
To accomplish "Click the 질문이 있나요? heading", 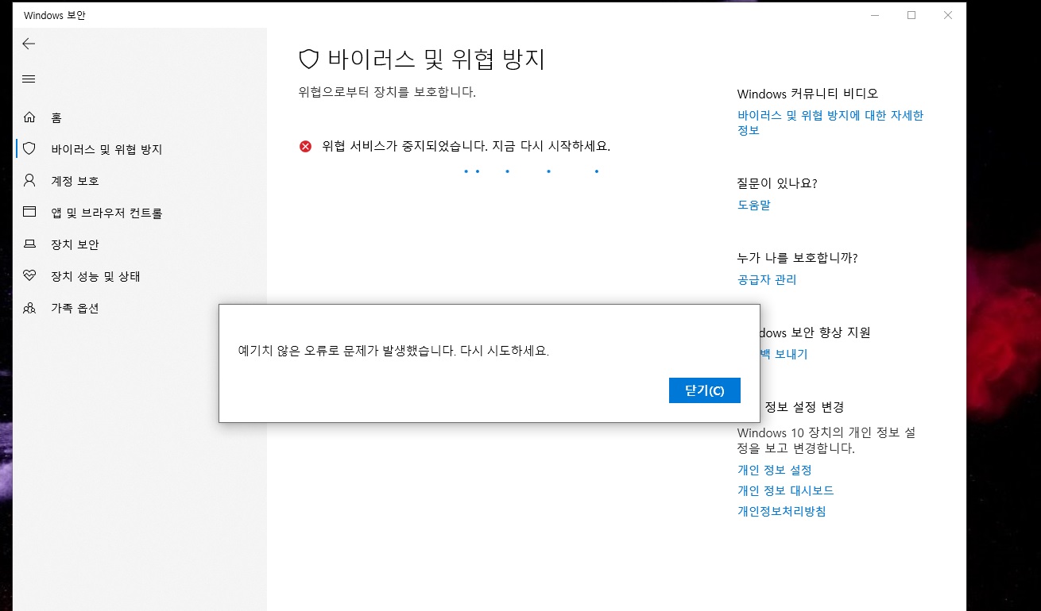I will coord(777,183).
